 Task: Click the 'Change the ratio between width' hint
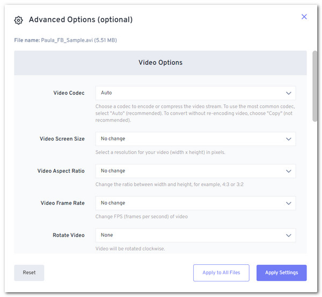tap(170, 184)
